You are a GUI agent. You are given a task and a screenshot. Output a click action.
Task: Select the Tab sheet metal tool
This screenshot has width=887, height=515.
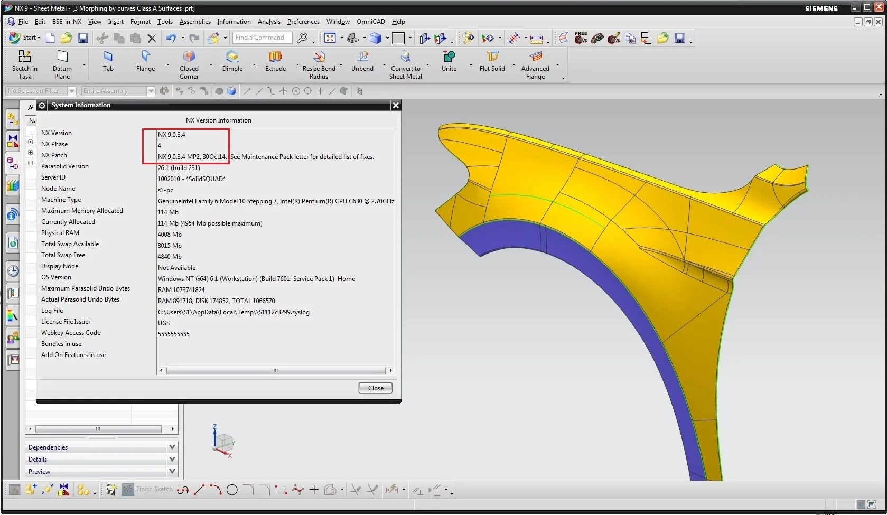[x=108, y=61]
